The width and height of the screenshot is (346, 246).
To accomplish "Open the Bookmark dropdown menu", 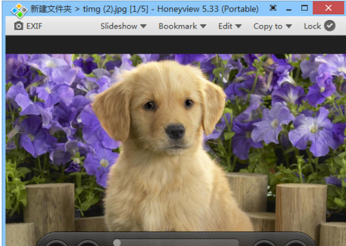I will coord(182,26).
